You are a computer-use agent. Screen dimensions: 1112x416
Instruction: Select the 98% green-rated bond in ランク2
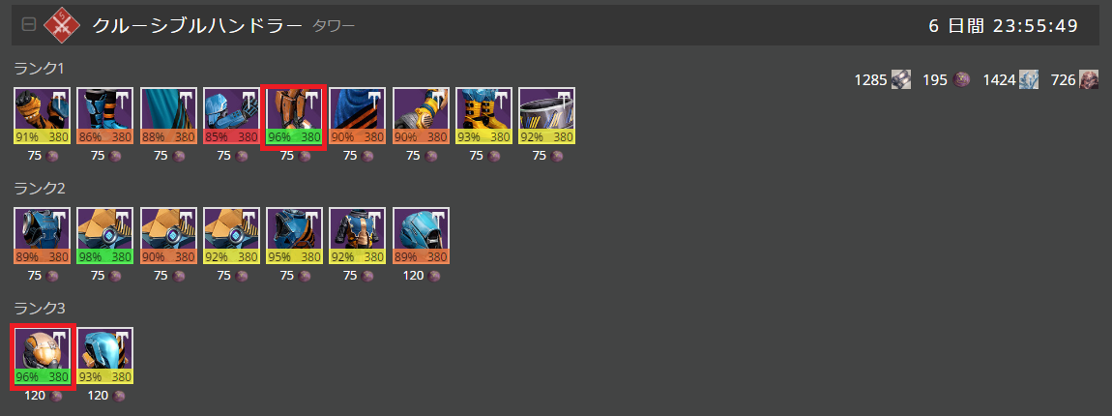click(105, 236)
